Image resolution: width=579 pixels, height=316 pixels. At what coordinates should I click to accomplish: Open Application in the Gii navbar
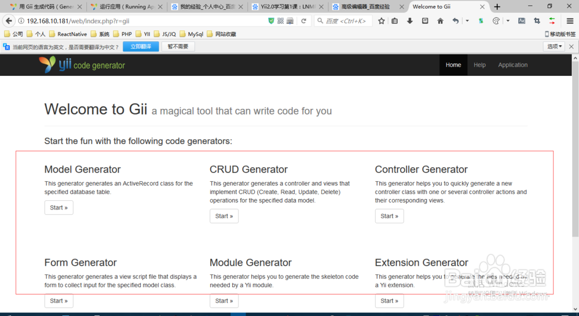click(513, 65)
